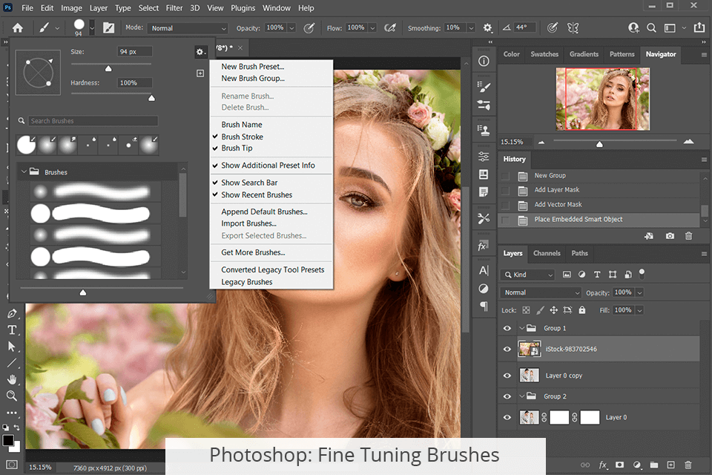Open the symmetry butterfly options icon
712x475 pixels.
(x=573, y=27)
